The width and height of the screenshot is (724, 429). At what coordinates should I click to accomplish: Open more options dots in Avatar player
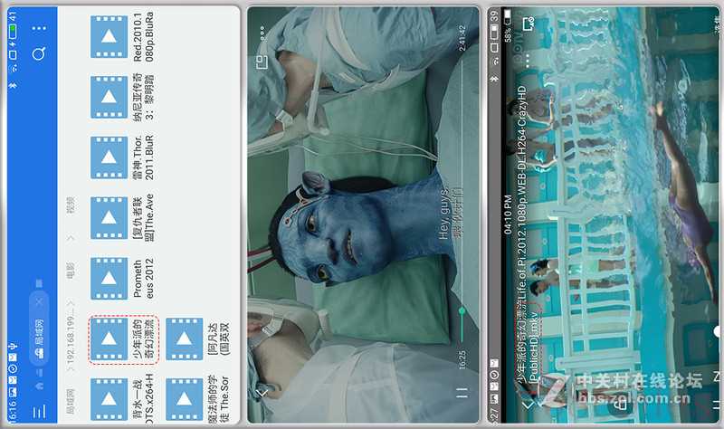[262, 33]
